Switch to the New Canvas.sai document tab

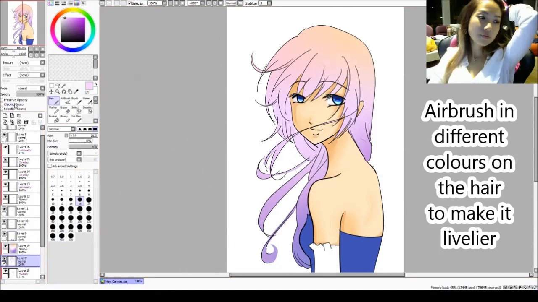(x=121, y=281)
